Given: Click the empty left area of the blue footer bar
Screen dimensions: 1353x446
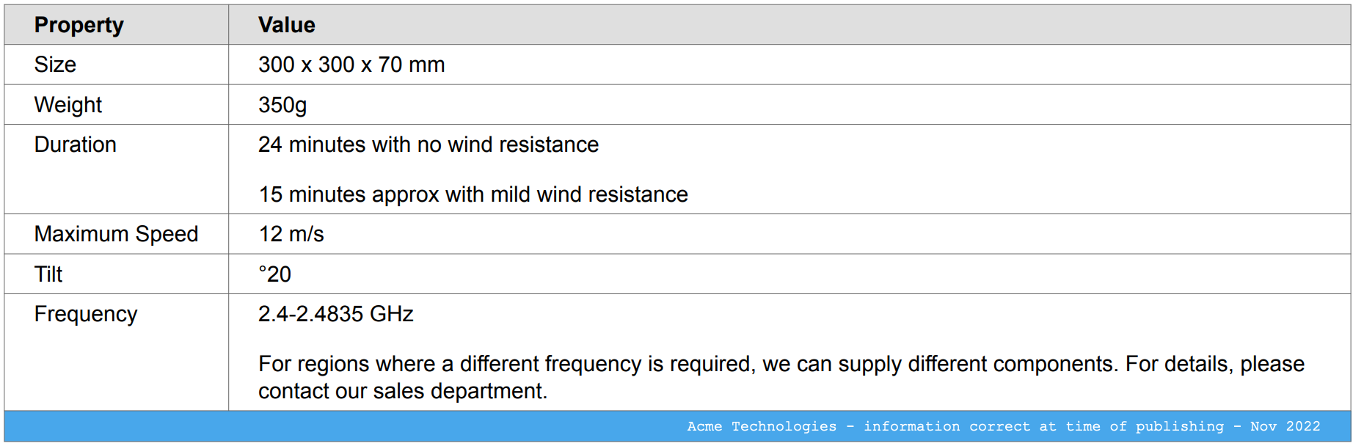Looking at the screenshot, I should click(x=293, y=426).
